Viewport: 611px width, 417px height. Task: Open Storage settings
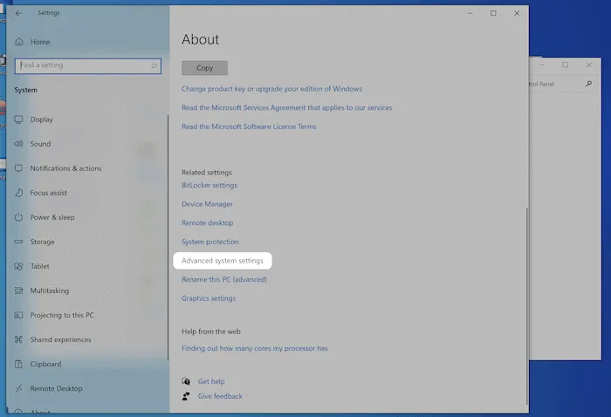[x=43, y=242]
